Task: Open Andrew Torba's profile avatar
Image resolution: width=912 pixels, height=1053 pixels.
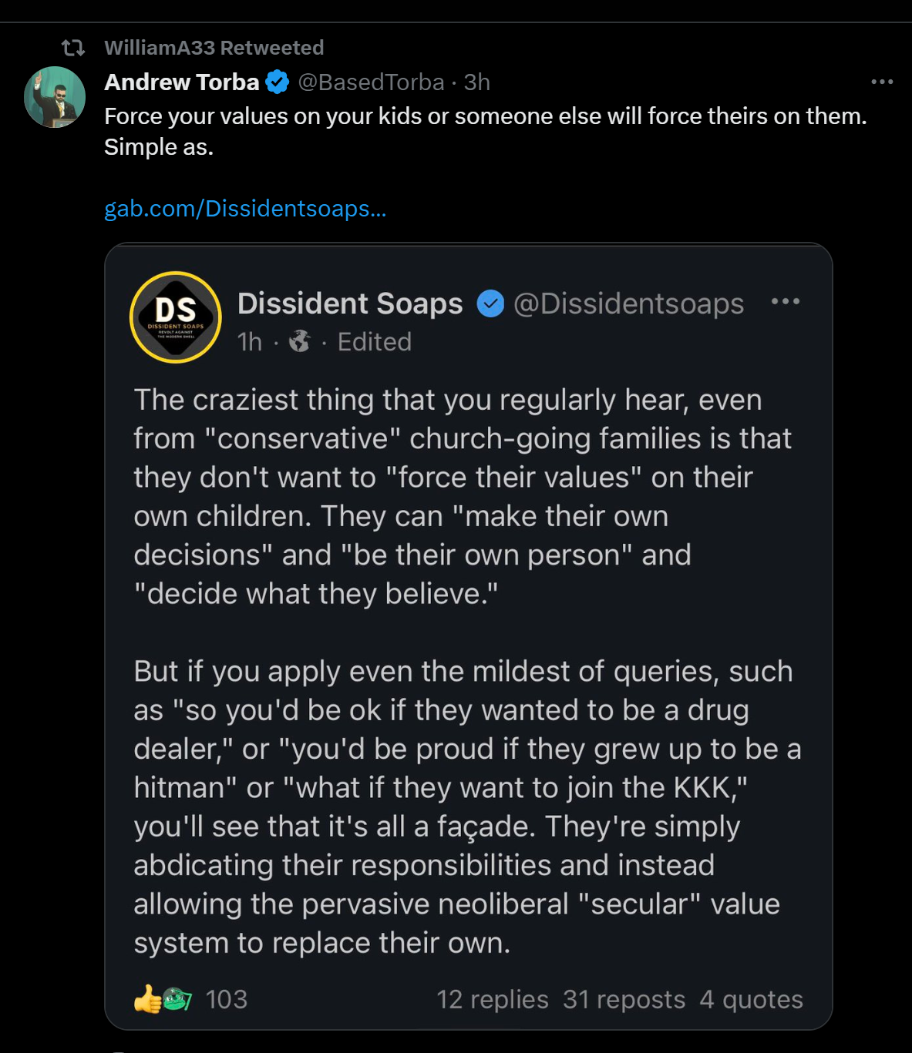Action: [x=55, y=97]
